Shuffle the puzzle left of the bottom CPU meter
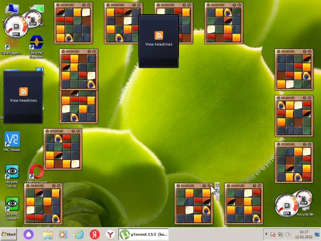321x241 pixels. pyautogui.click(x=259, y=186)
